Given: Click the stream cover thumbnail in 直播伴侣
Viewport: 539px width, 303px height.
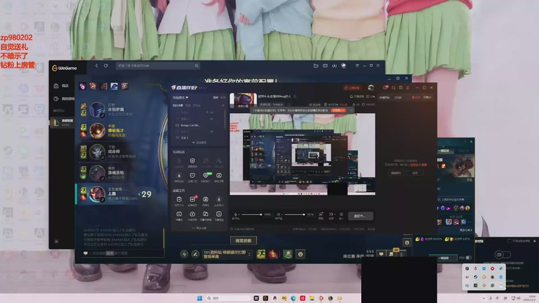Looking at the screenshot, I should tap(243, 100).
